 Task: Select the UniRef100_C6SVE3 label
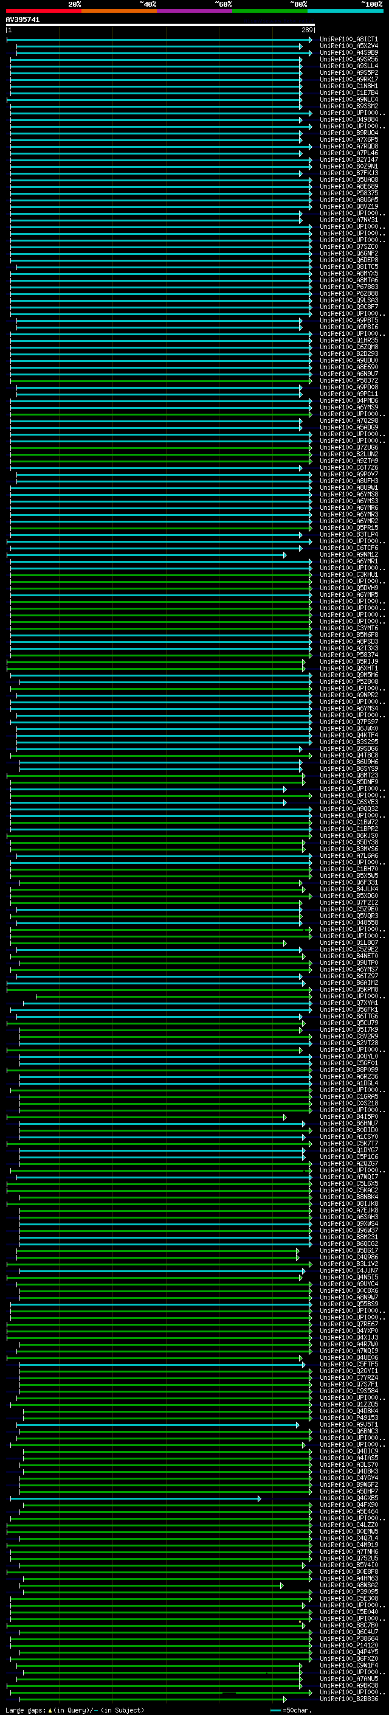tap(349, 802)
